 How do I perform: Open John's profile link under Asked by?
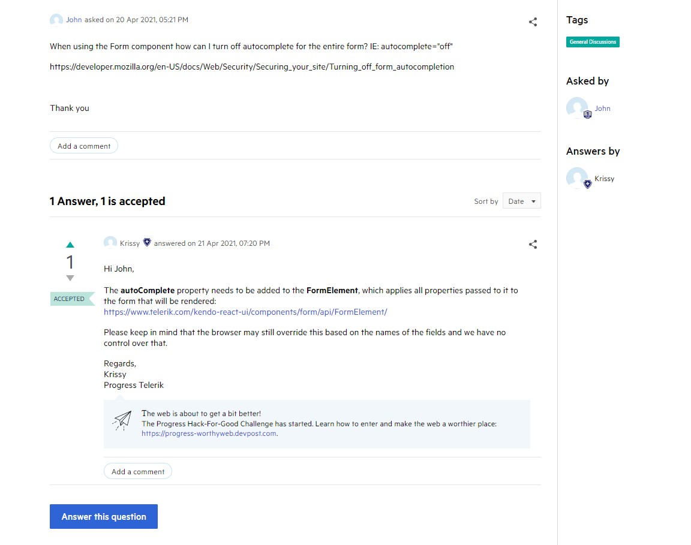coord(602,109)
